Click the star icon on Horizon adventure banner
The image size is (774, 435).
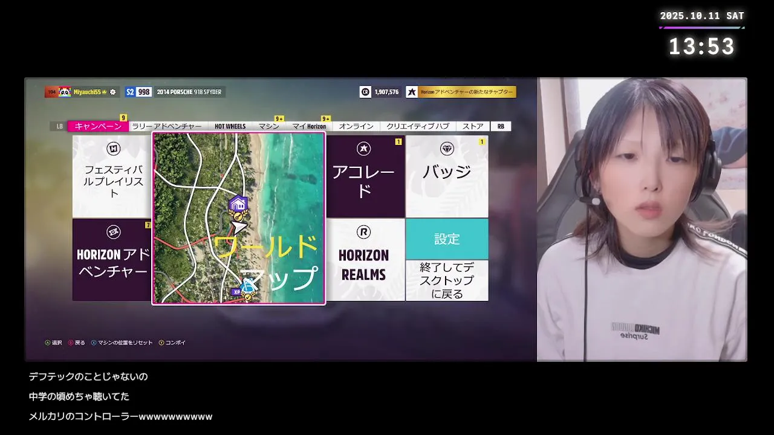click(x=412, y=92)
